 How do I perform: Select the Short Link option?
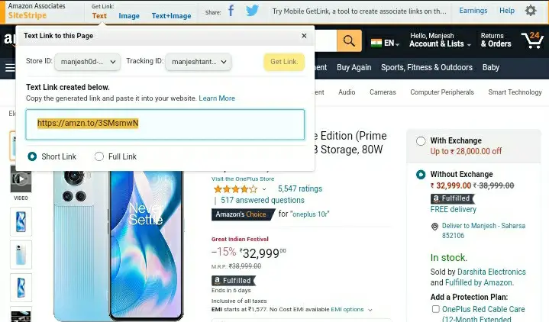coord(32,156)
